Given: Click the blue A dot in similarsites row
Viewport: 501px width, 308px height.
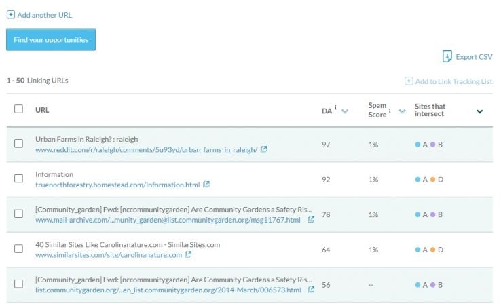Looking at the screenshot, I should click(417, 250).
